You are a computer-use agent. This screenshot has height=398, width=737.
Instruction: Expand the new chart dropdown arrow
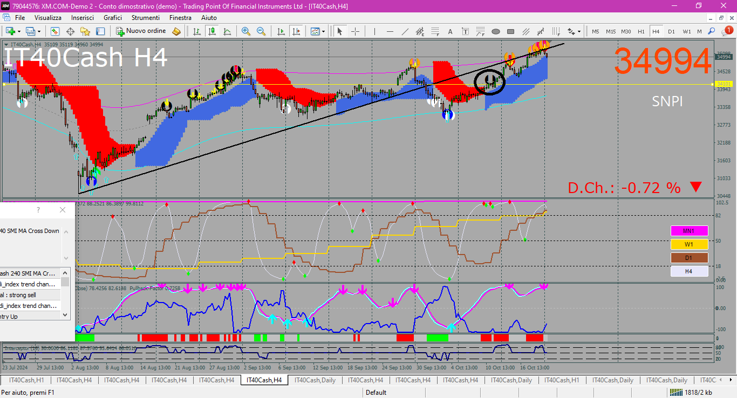click(19, 31)
